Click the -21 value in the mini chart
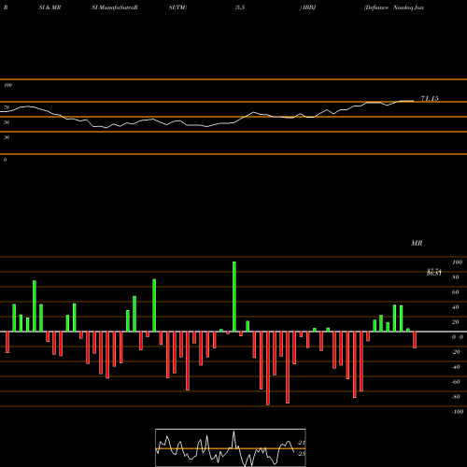The image size is (467, 467). pos(301,443)
